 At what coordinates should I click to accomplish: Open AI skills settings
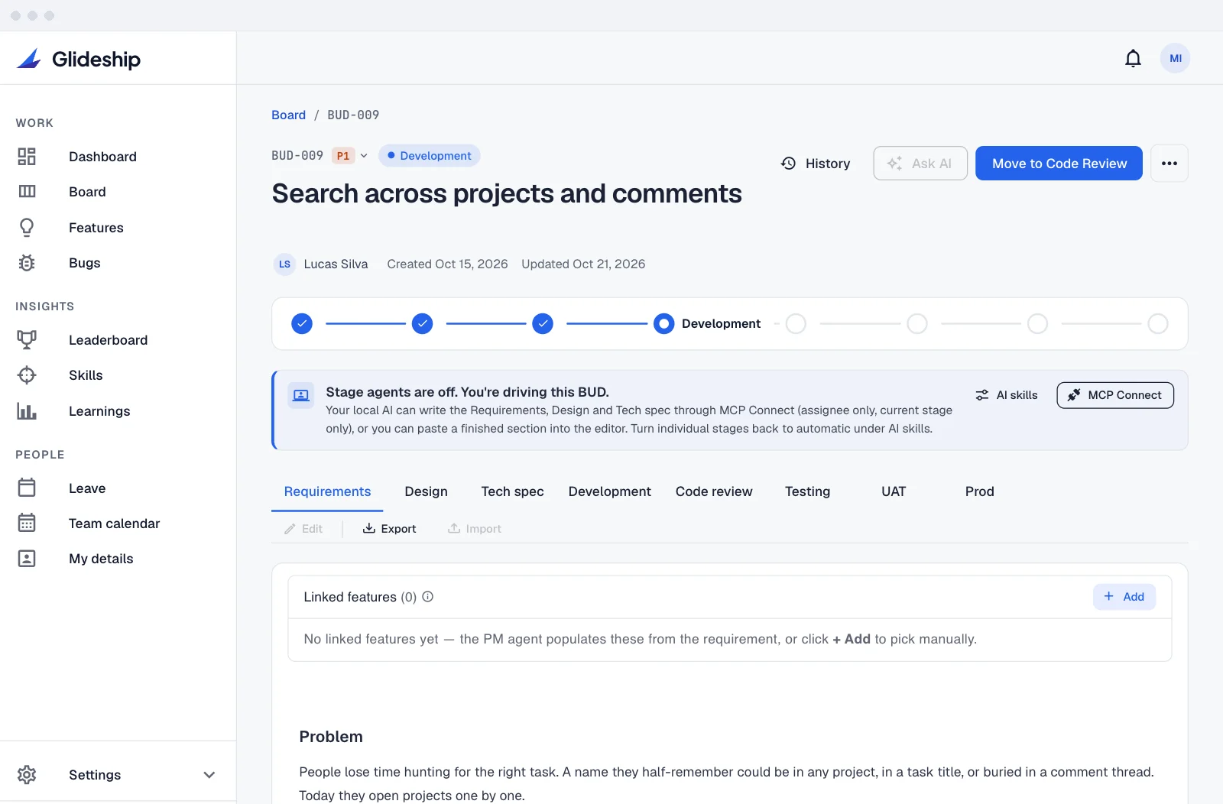click(1007, 395)
